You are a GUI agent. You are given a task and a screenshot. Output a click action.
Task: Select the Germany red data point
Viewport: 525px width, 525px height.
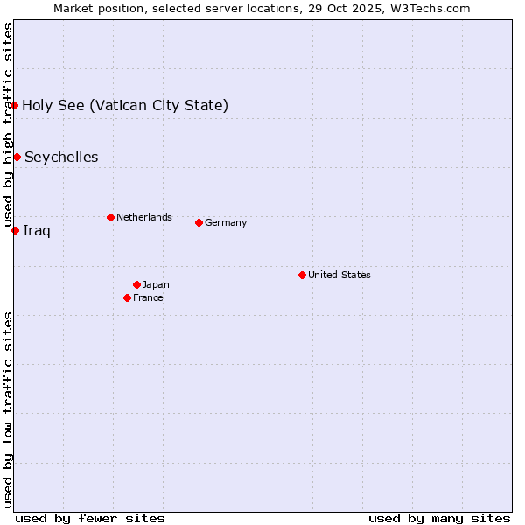click(199, 222)
